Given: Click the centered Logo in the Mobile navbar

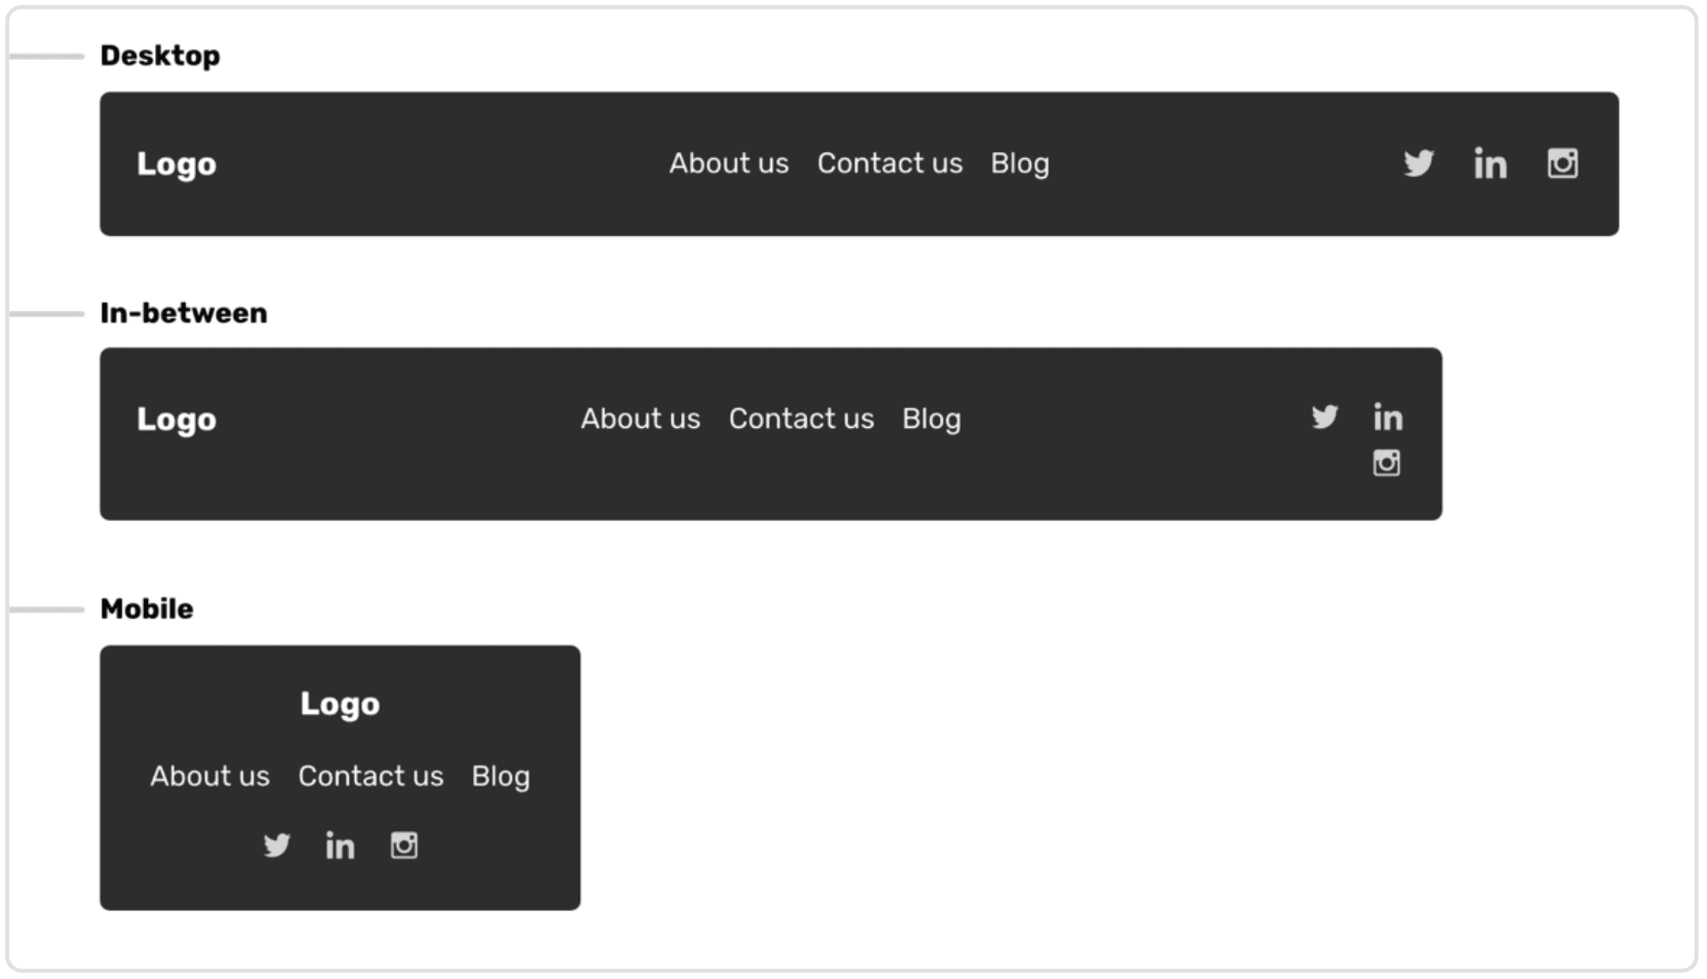Looking at the screenshot, I should pyautogui.click(x=340, y=704).
